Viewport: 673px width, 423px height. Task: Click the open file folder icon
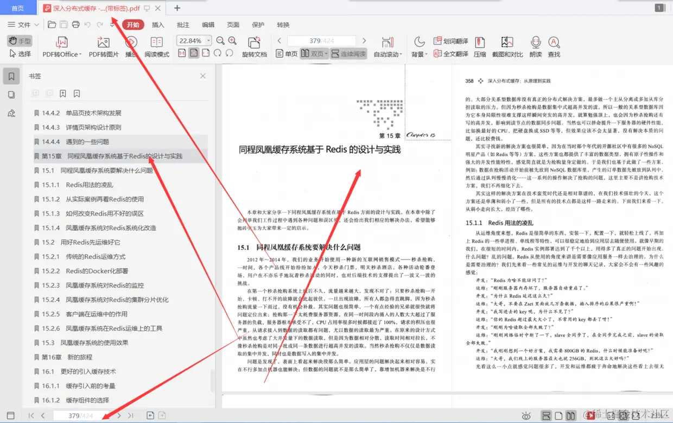52,24
